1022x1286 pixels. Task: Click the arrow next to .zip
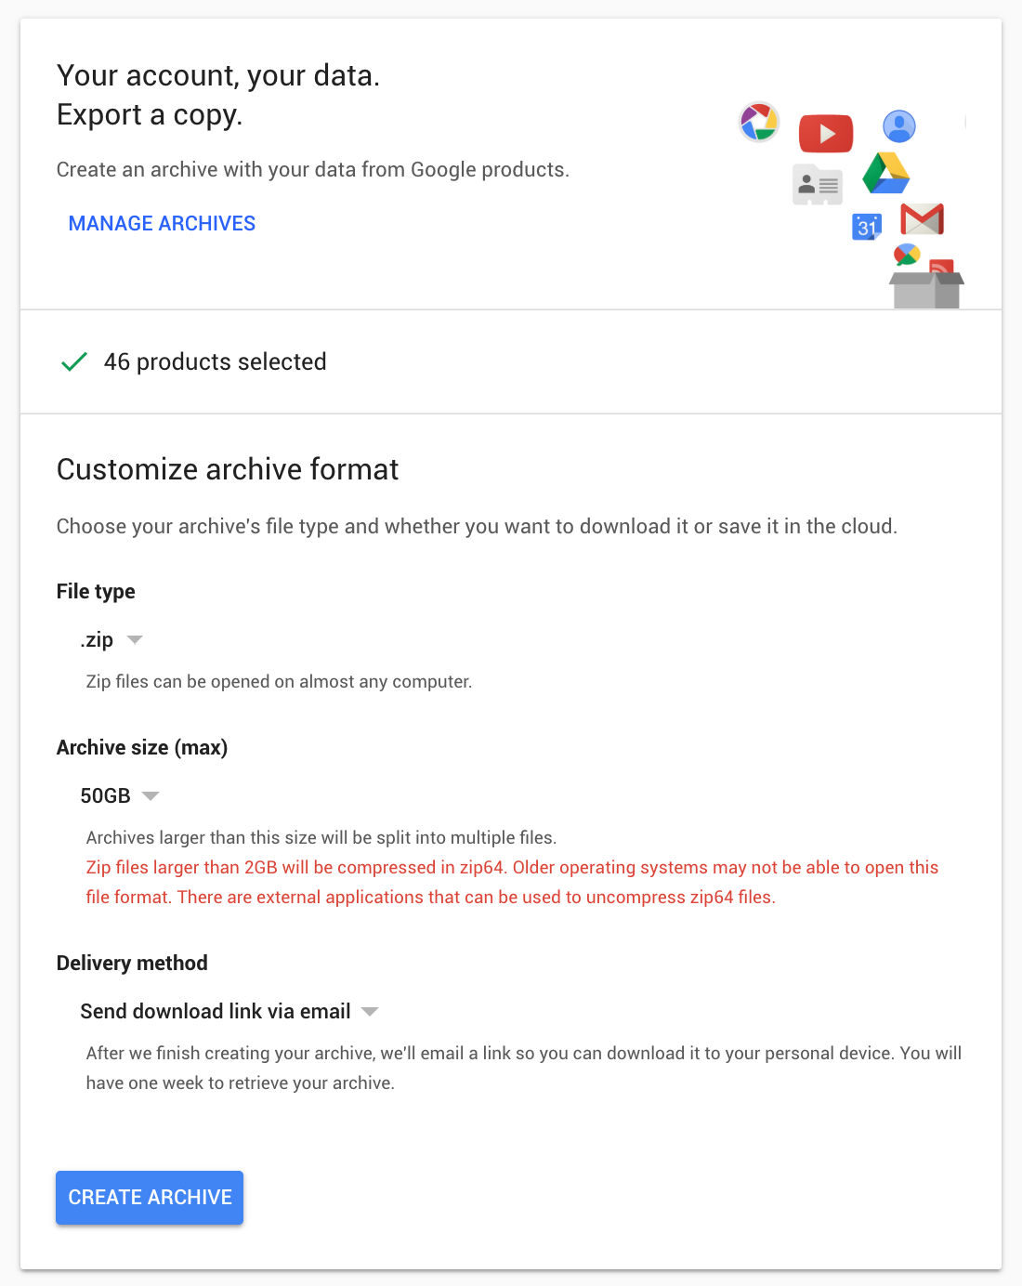click(135, 639)
